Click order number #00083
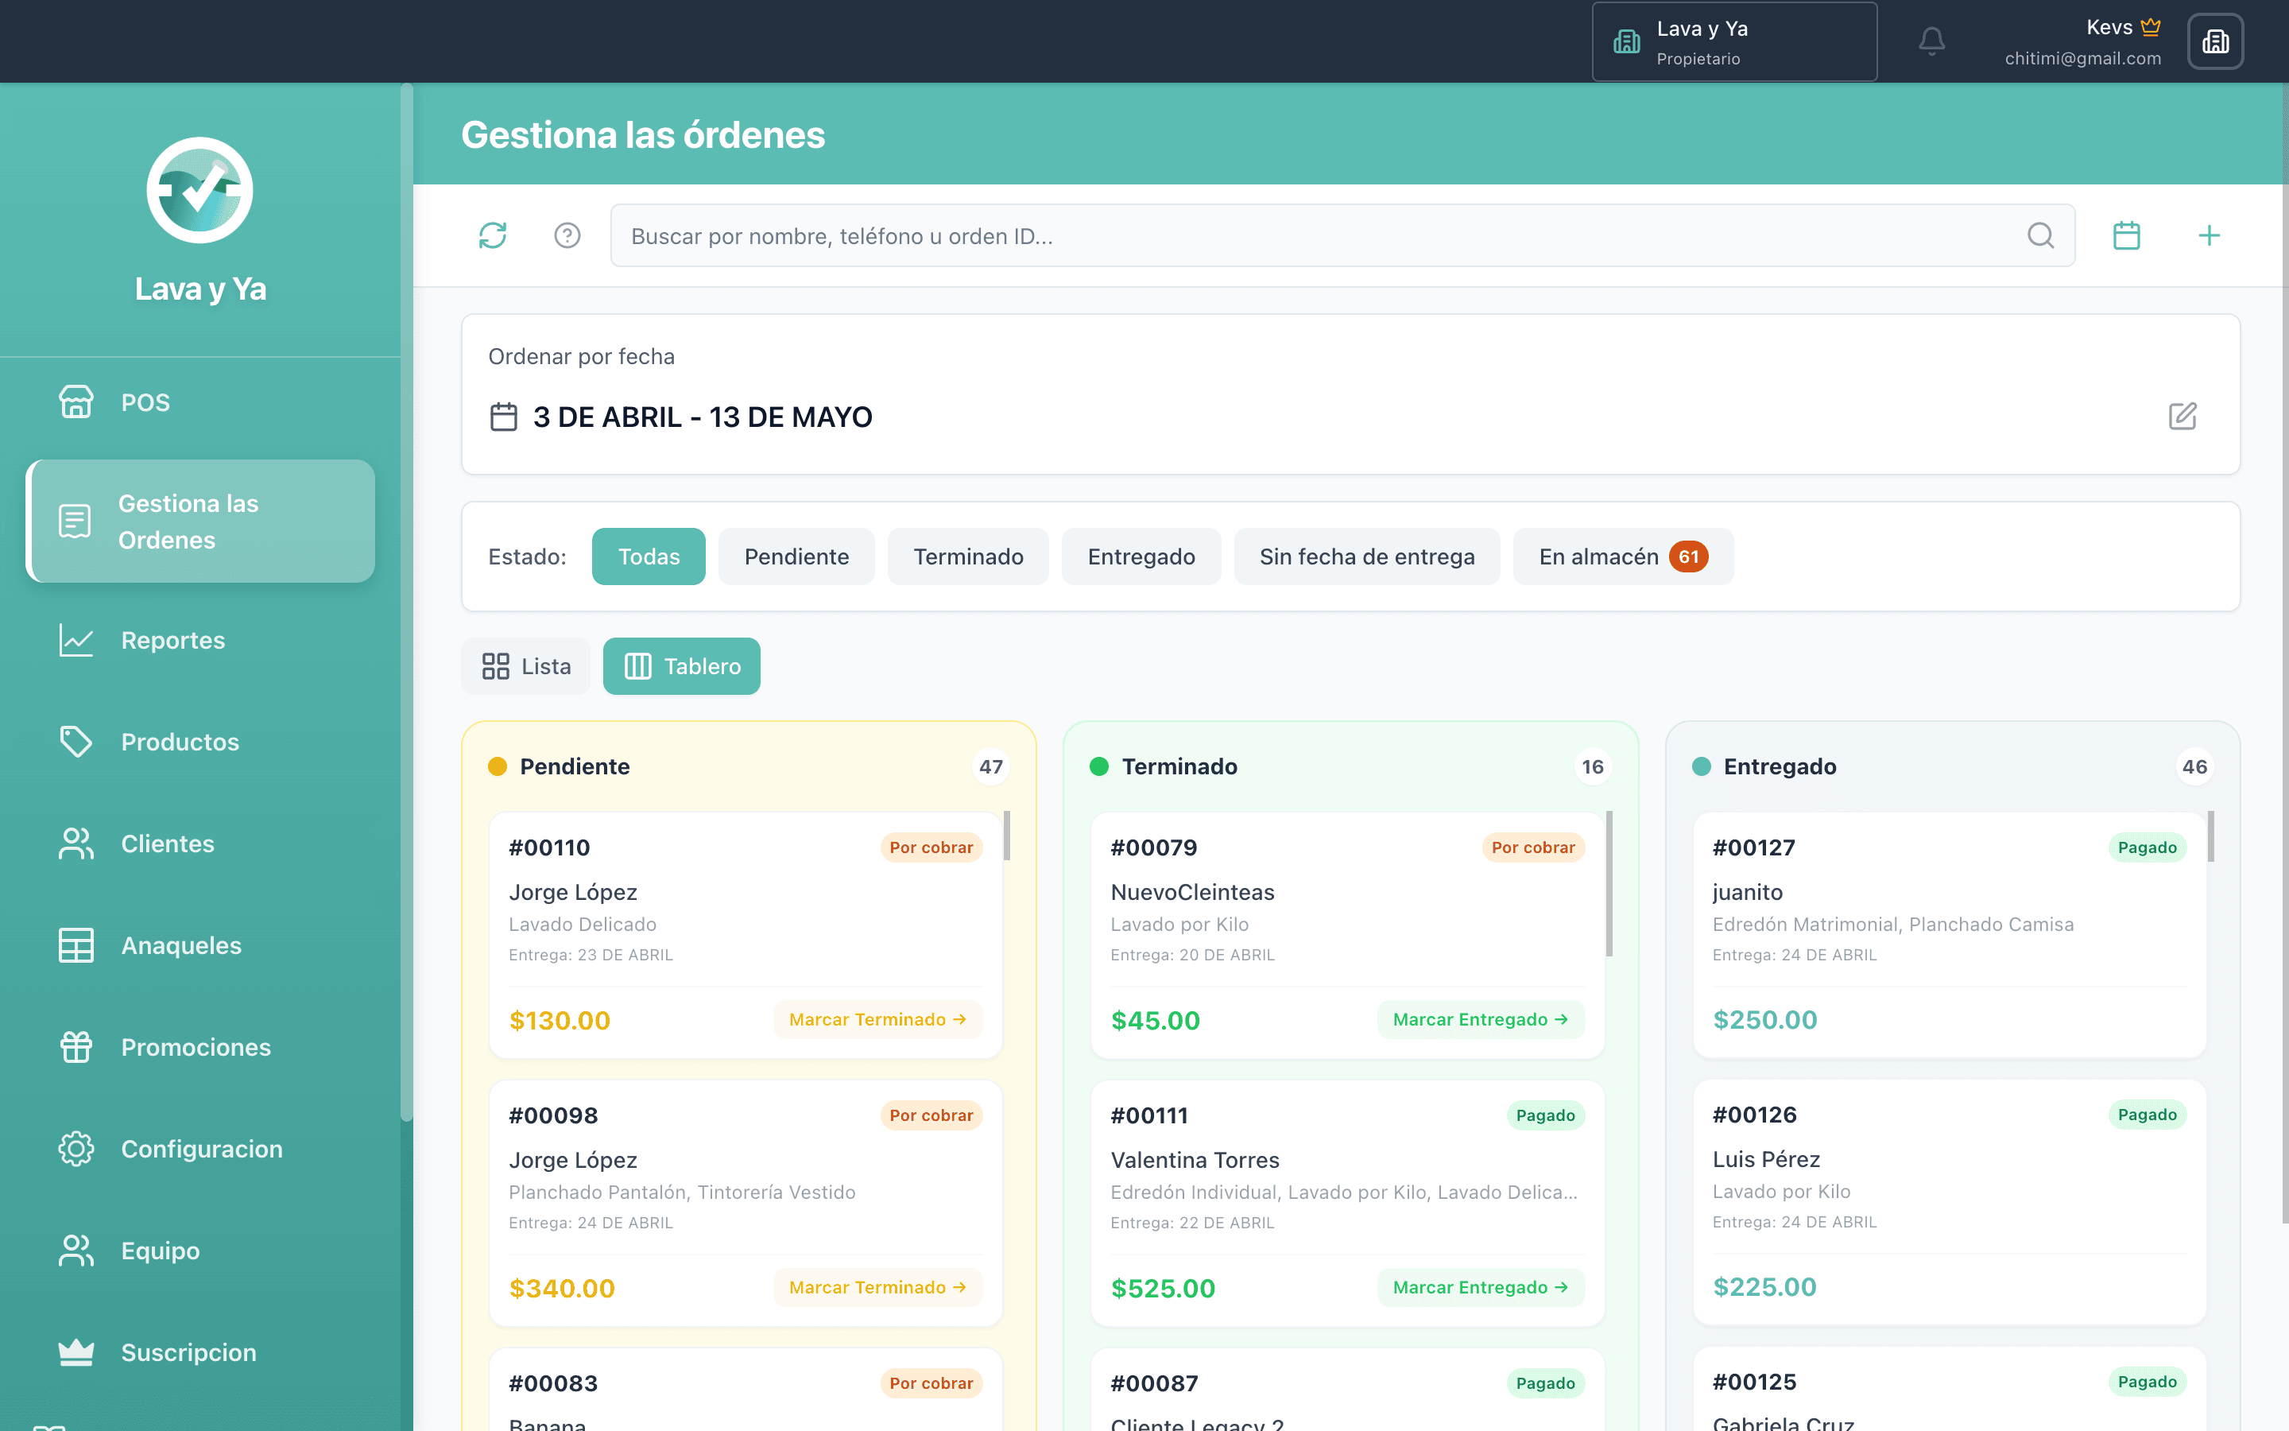2289x1431 pixels. (x=553, y=1383)
